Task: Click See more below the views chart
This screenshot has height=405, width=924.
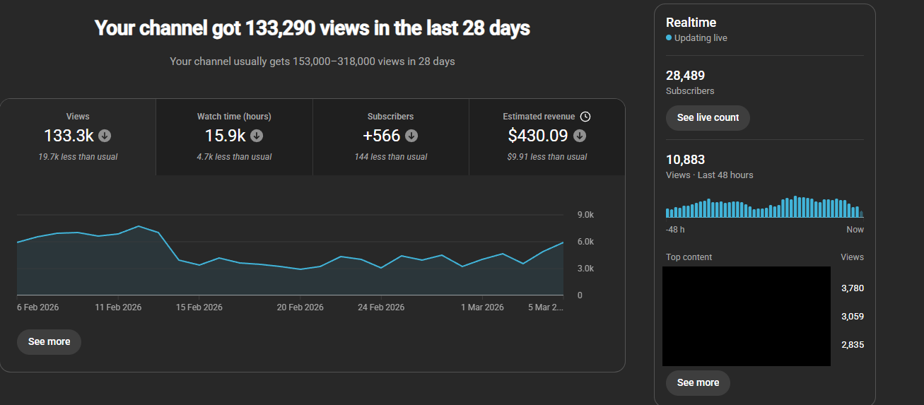Action: (49, 341)
